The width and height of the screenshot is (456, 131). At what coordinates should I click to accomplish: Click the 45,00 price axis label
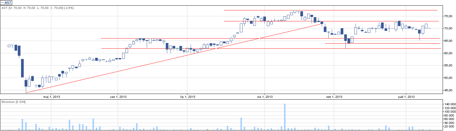(449, 90)
